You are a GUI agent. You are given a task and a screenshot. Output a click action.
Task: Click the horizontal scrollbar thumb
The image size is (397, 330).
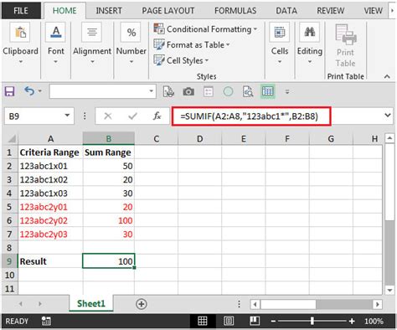288,304
